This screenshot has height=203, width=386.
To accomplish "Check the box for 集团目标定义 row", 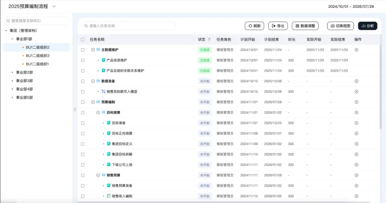I will (83, 144).
